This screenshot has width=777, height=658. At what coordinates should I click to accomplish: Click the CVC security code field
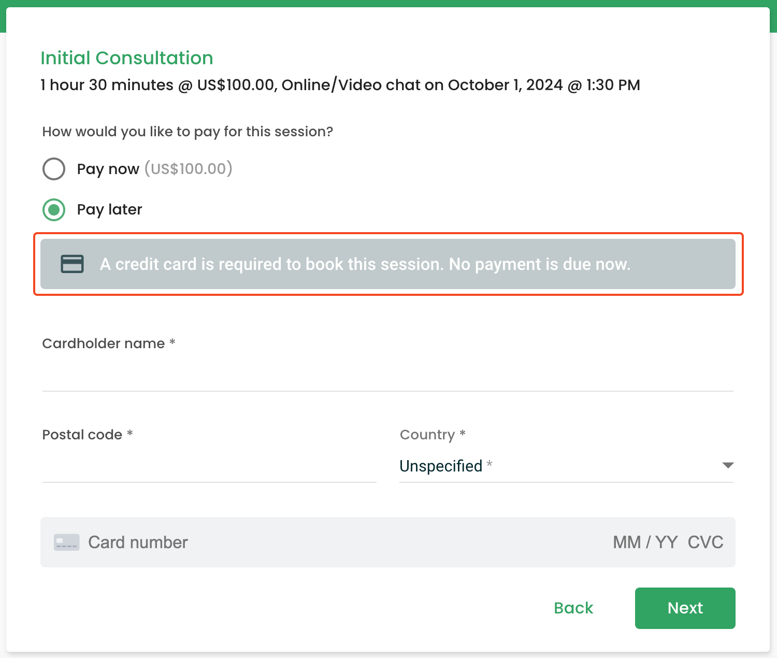point(705,542)
